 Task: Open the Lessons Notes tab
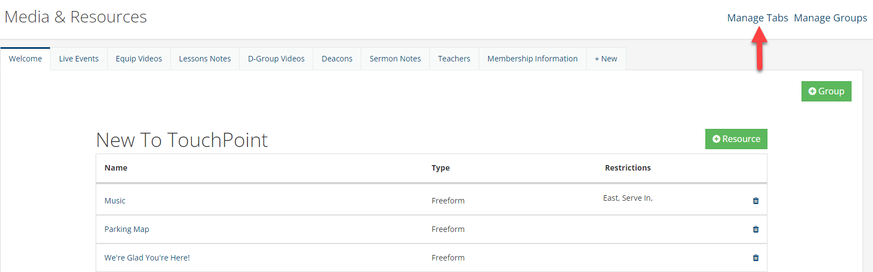205,59
